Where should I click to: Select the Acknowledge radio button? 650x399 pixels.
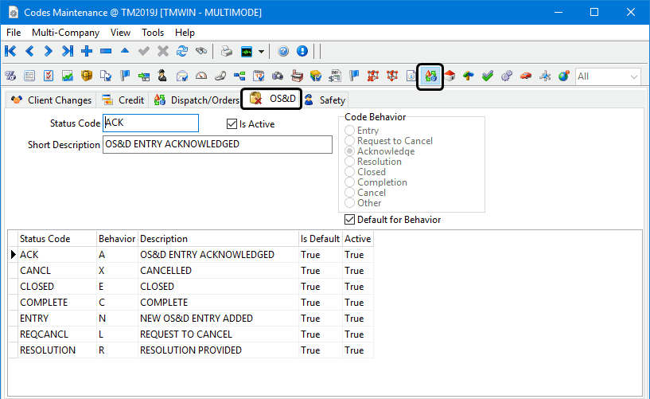tap(350, 151)
